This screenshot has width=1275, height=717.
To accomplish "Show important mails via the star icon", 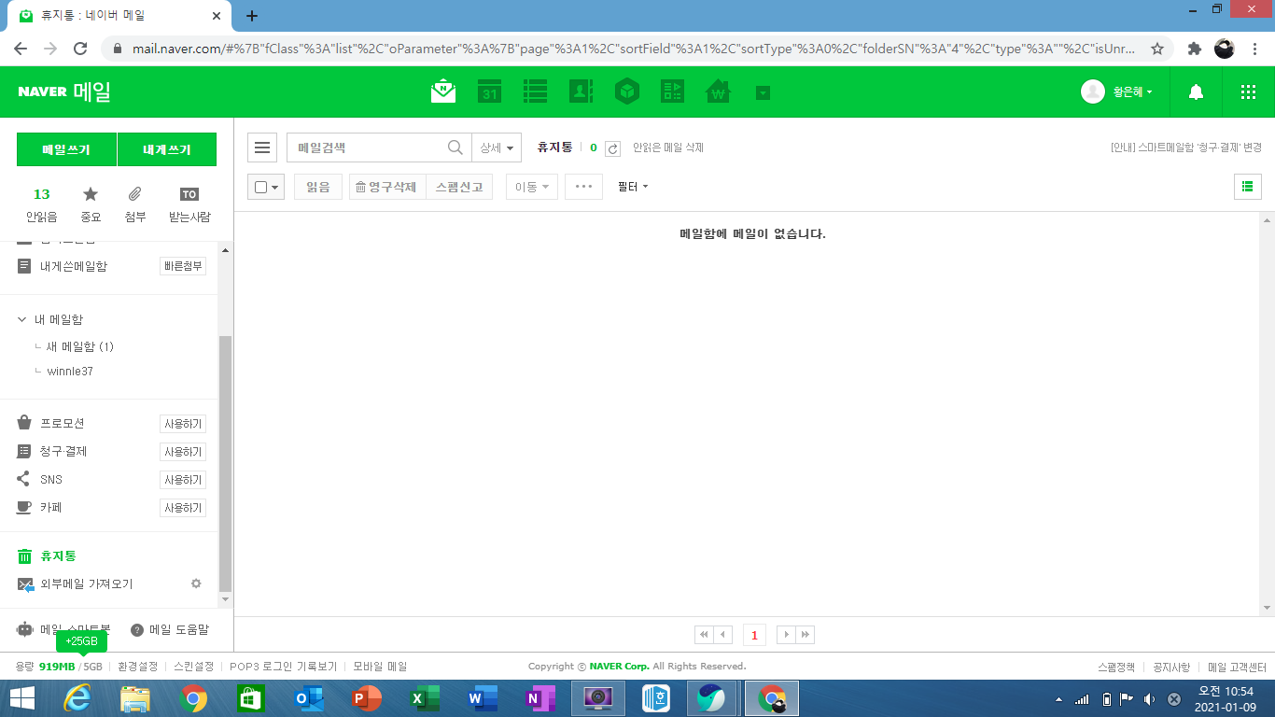I will pyautogui.click(x=91, y=204).
